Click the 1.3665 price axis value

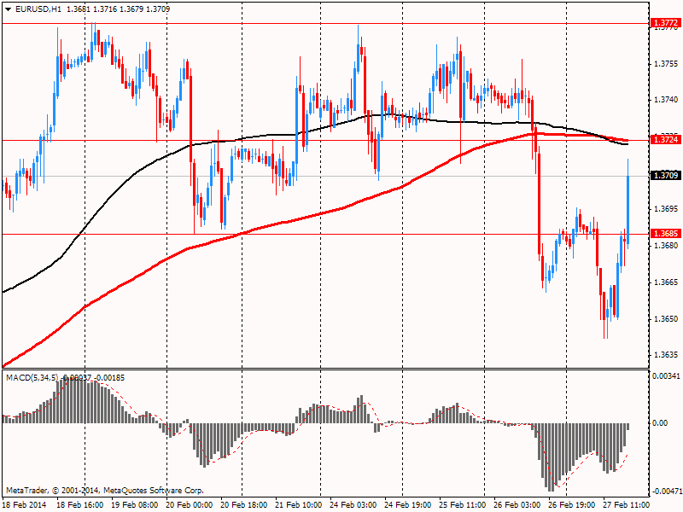click(667, 282)
